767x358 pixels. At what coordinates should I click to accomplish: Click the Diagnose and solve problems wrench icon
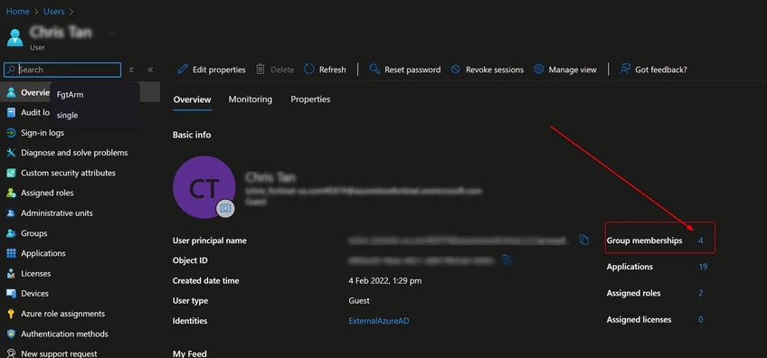click(11, 153)
